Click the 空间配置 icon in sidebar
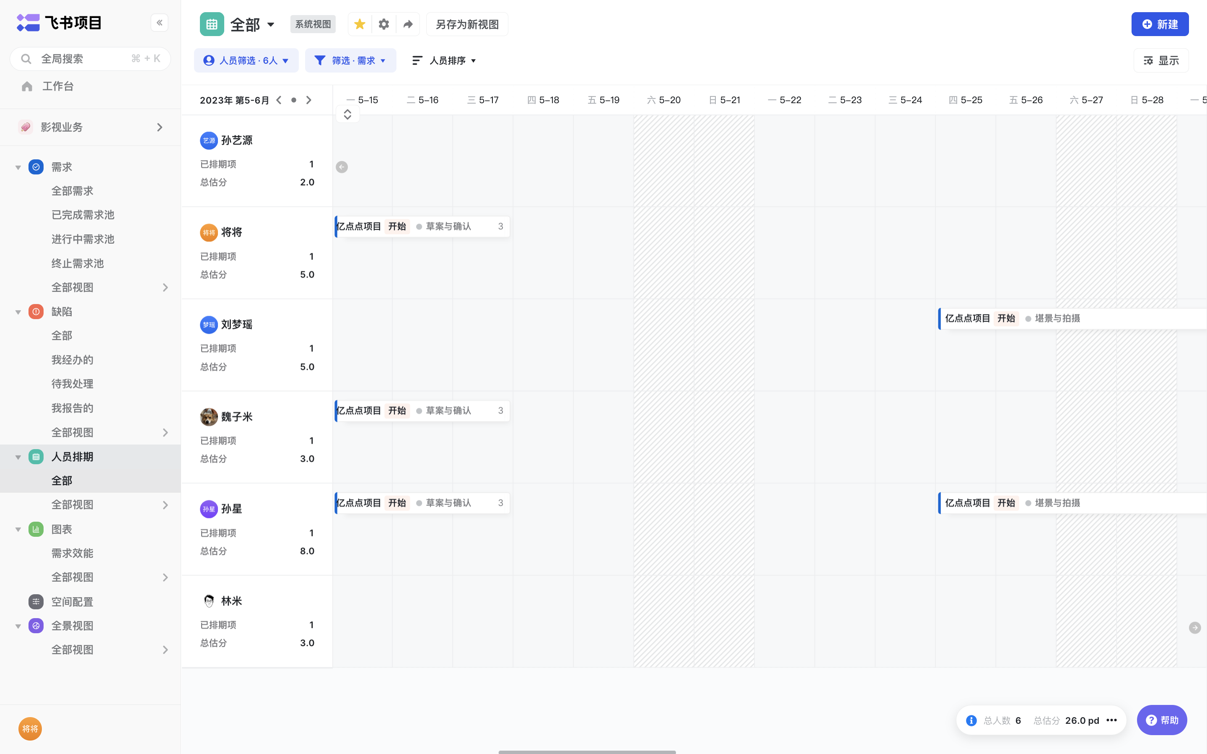This screenshot has height=754, width=1207. click(x=36, y=601)
